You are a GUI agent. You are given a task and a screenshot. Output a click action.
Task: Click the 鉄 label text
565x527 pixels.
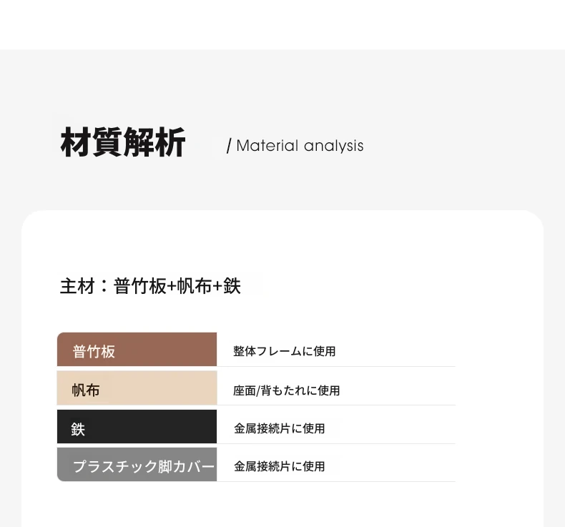click(78, 429)
